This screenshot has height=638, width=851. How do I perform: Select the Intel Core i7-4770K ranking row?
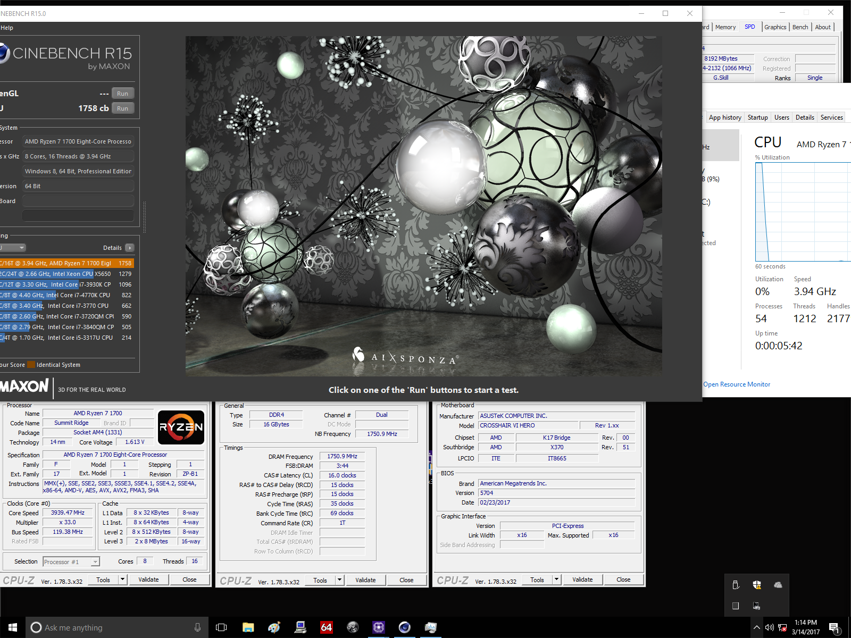coord(67,295)
